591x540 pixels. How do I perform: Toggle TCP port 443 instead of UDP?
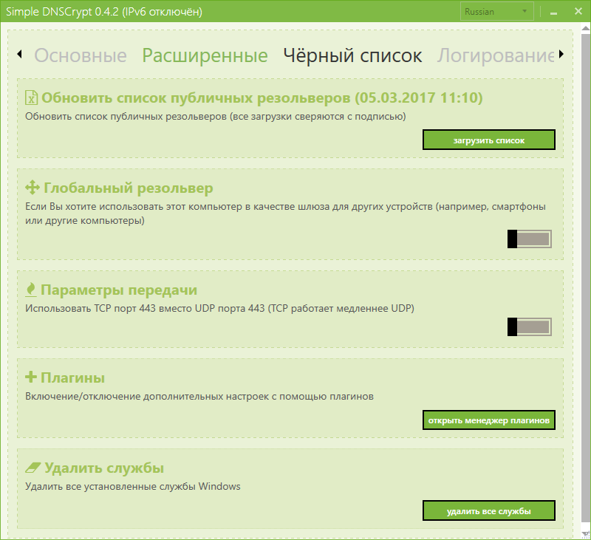529,327
